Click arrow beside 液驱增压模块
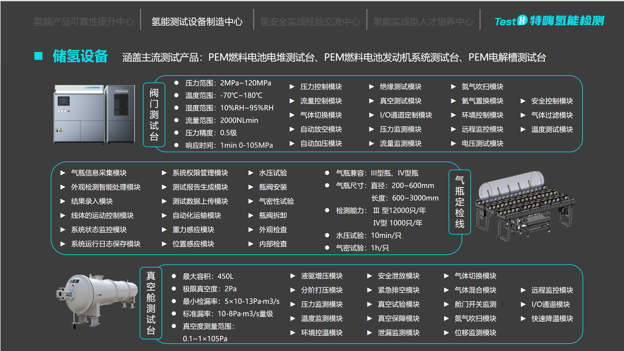Viewport: 624px width, 351px height. pyautogui.click(x=293, y=276)
